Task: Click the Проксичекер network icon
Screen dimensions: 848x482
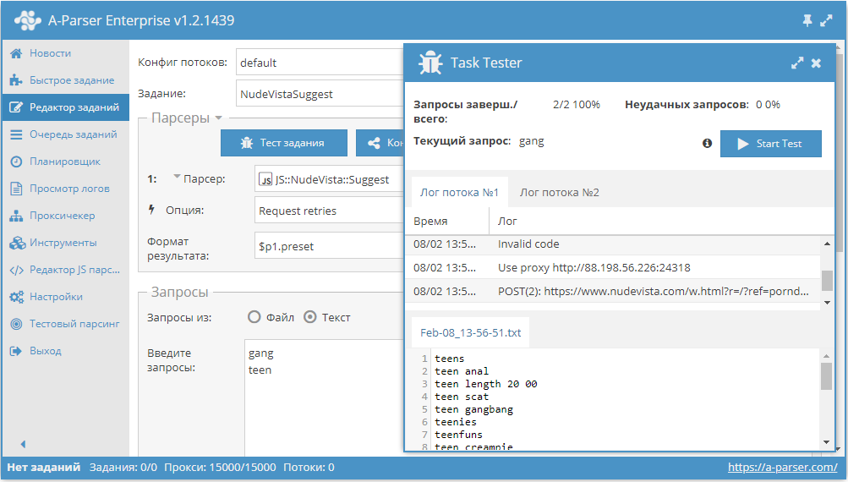Action: [x=16, y=216]
